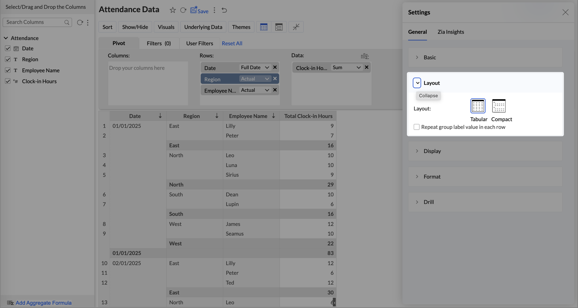Remove Region from Rows shelf
This screenshot has height=308, width=578.
275,78
